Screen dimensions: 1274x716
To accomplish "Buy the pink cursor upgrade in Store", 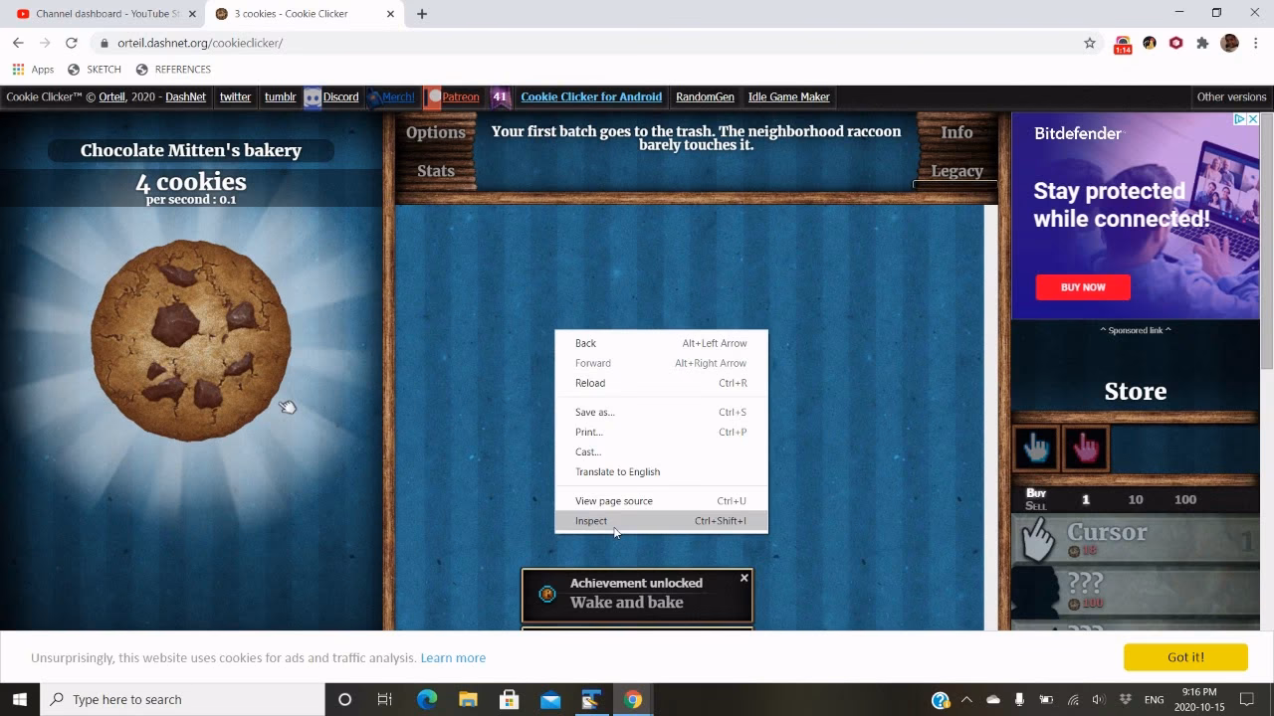I will click(x=1086, y=448).
